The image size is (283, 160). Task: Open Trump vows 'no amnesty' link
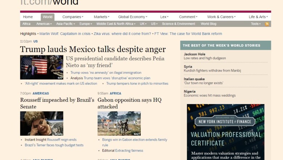pyautogui.click(x=106, y=72)
